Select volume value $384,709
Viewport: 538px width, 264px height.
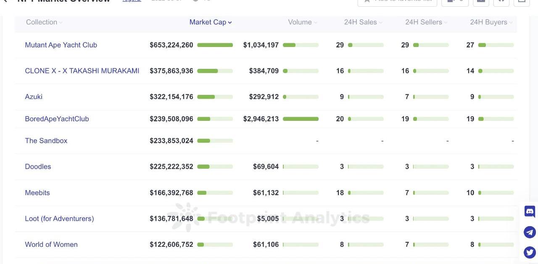[x=264, y=71]
